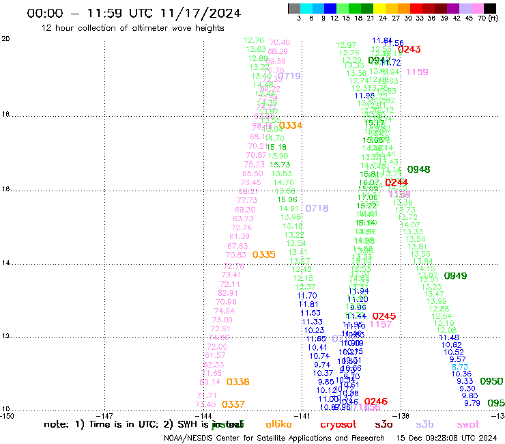
Task: Click the red time stamp 0245
Action: (384, 316)
